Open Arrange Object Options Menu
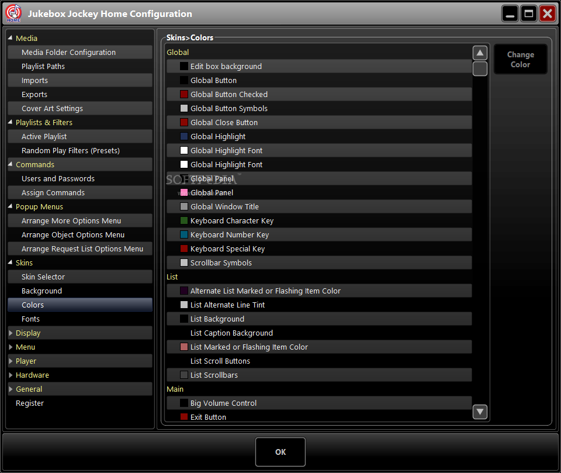The width and height of the screenshot is (561, 473). pos(80,234)
